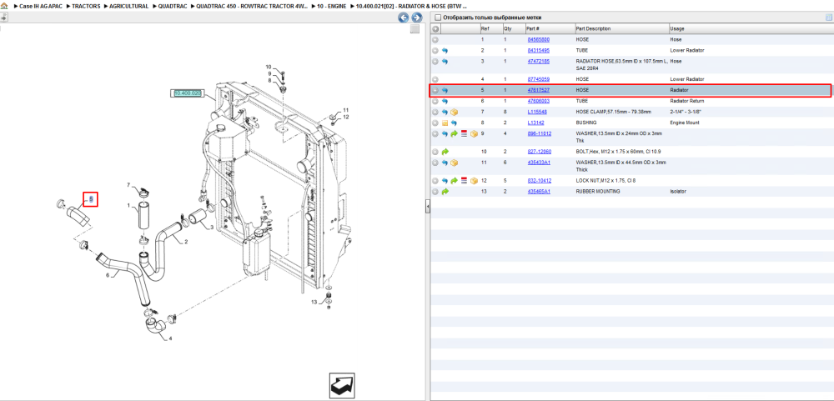834x401 pixels.
Task: Click package box icon on row 11
Action: point(455,163)
